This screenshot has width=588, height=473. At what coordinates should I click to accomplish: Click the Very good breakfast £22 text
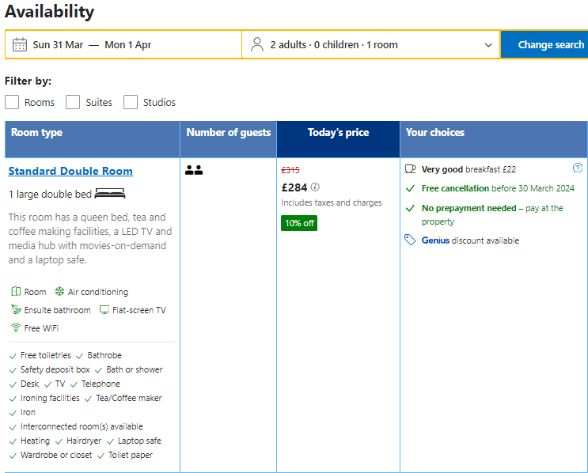tap(469, 169)
